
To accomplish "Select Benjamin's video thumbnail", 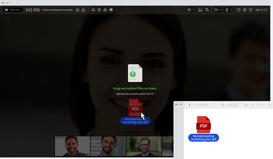I will (73, 146).
